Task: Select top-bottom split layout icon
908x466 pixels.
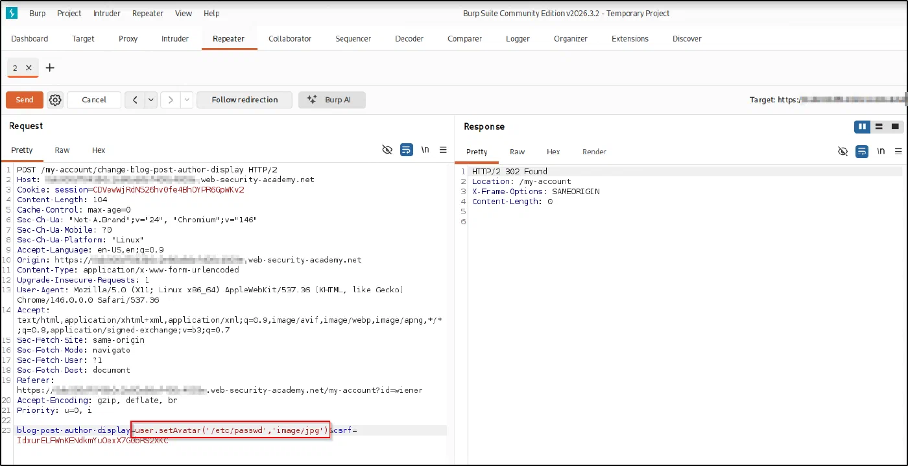Action: coord(879,126)
